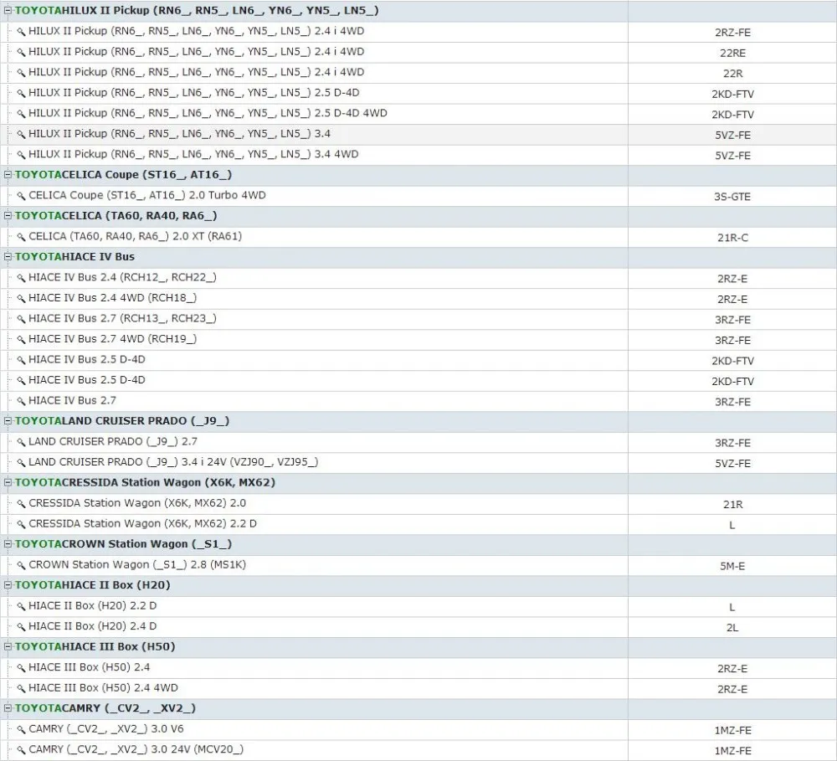Select group header TOYOTA HILUX II Pickup
The height and width of the screenshot is (761, 837).
click(x=418, y=11)
